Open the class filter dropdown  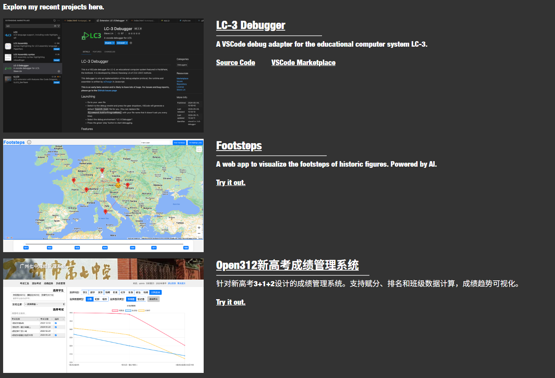click(x=44, y=304)
